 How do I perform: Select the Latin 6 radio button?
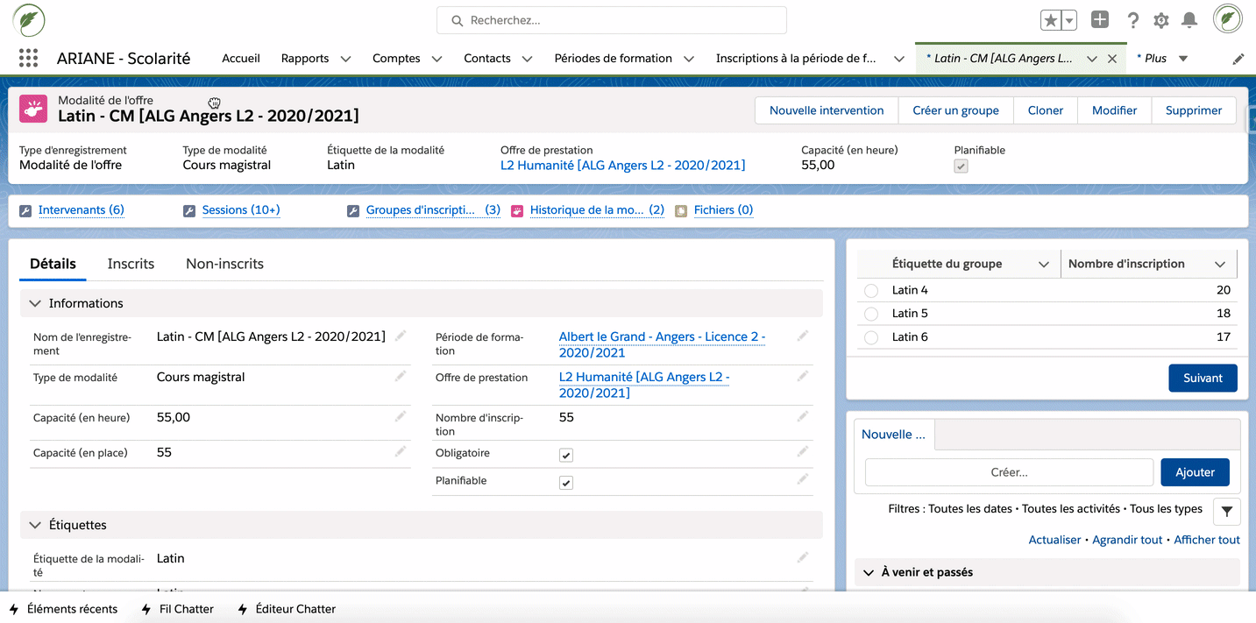coord(871,337)
